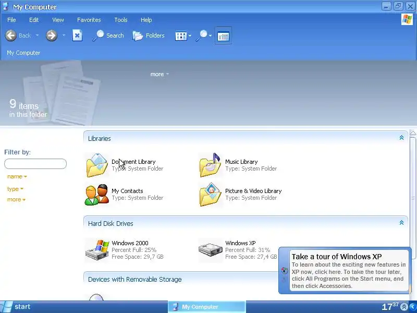This screenshot has width=417, height=313.
Task: Click the My Computer title bar icon
Action: point(5,7)
